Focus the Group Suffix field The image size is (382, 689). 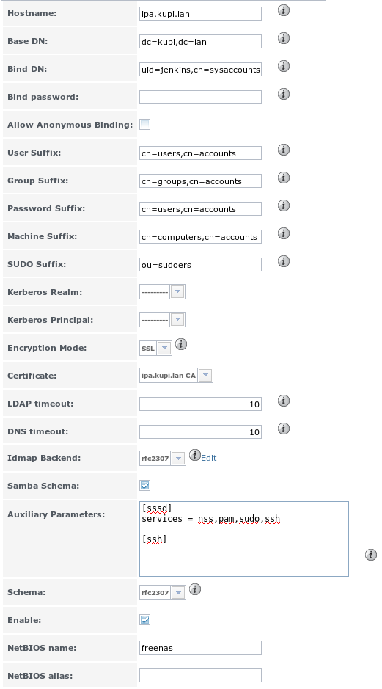click(x=201, y=181)
